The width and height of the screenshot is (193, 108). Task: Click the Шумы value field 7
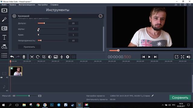click(73, 29)
